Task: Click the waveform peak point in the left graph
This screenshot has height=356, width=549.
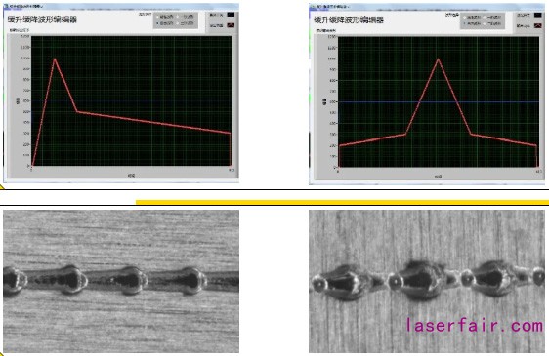Action: (x=55, y=59)
